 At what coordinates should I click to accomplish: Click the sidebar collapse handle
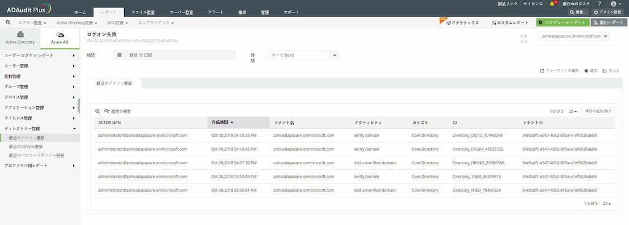click(x=79, y=105)
